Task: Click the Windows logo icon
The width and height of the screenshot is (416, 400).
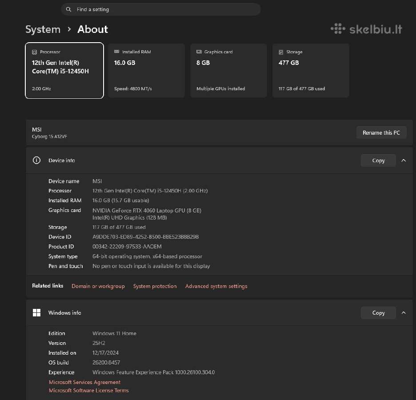Action: [36, 313]
